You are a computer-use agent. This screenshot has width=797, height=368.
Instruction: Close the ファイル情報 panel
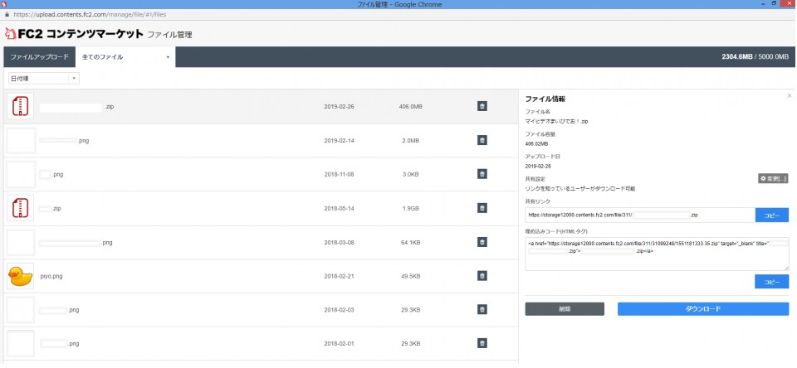point(789,96)
